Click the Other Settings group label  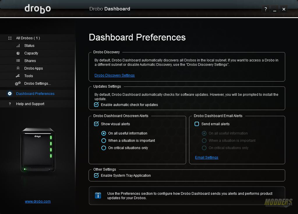pos(105,169)
